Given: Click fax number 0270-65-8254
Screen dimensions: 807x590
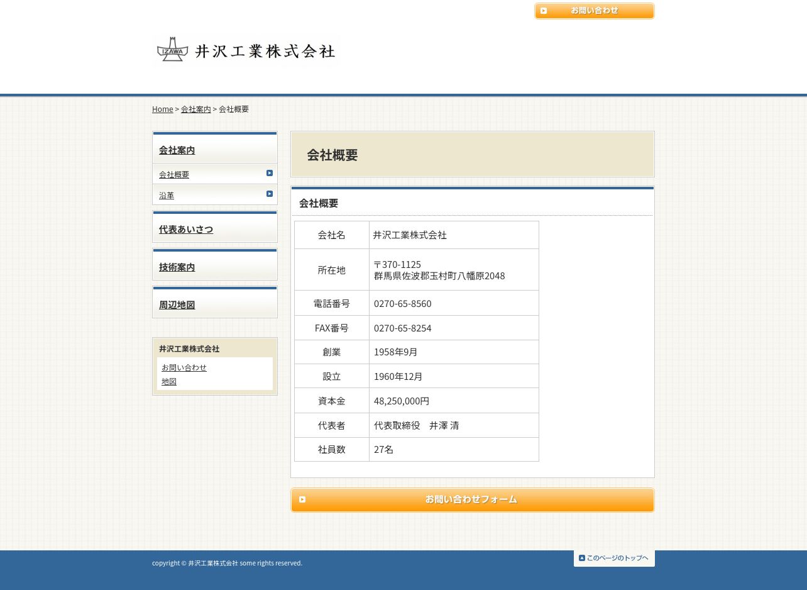Looking at the screenshot, I should click(403, 328).
